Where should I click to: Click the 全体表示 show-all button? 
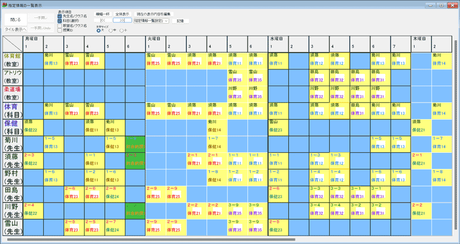pos(122,13)
